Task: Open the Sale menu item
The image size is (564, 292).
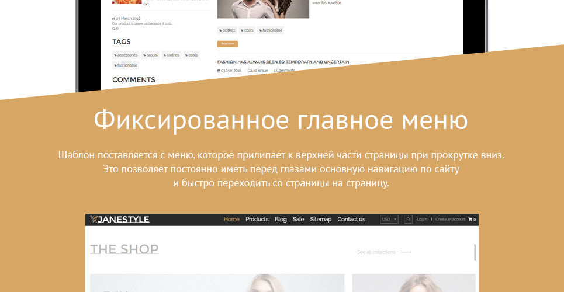Action: click(298, 219)
